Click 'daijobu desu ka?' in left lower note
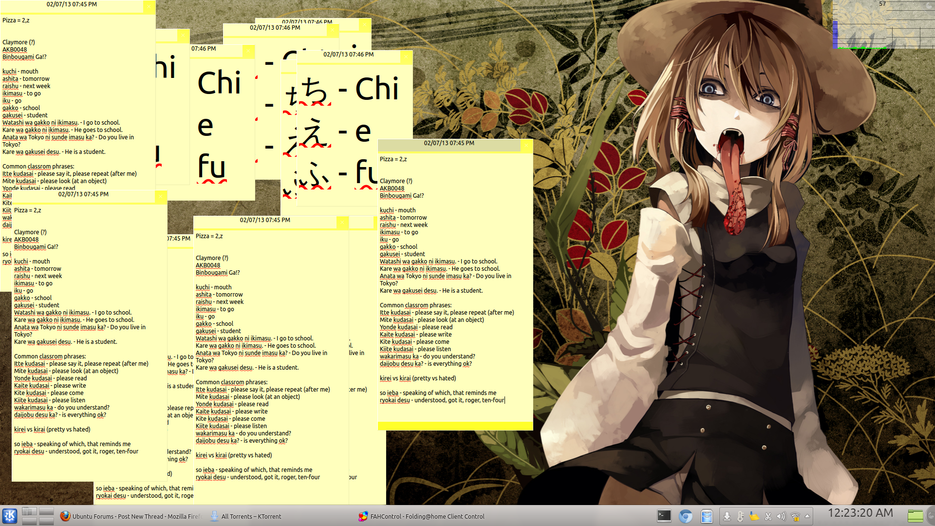Viewport: 935px width, 526px height. pyautogui.click(x=60, y=415)
